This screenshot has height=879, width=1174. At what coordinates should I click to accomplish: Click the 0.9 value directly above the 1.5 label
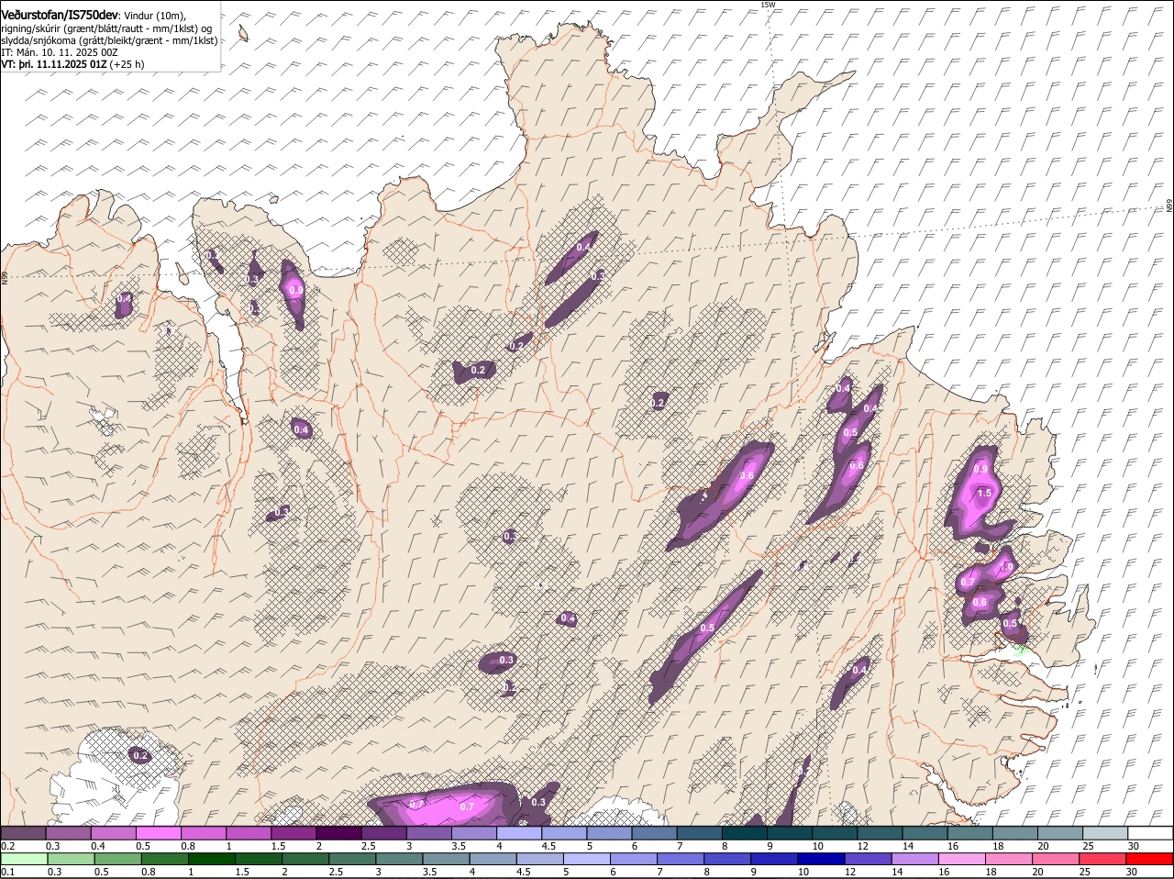pos(980,469)
